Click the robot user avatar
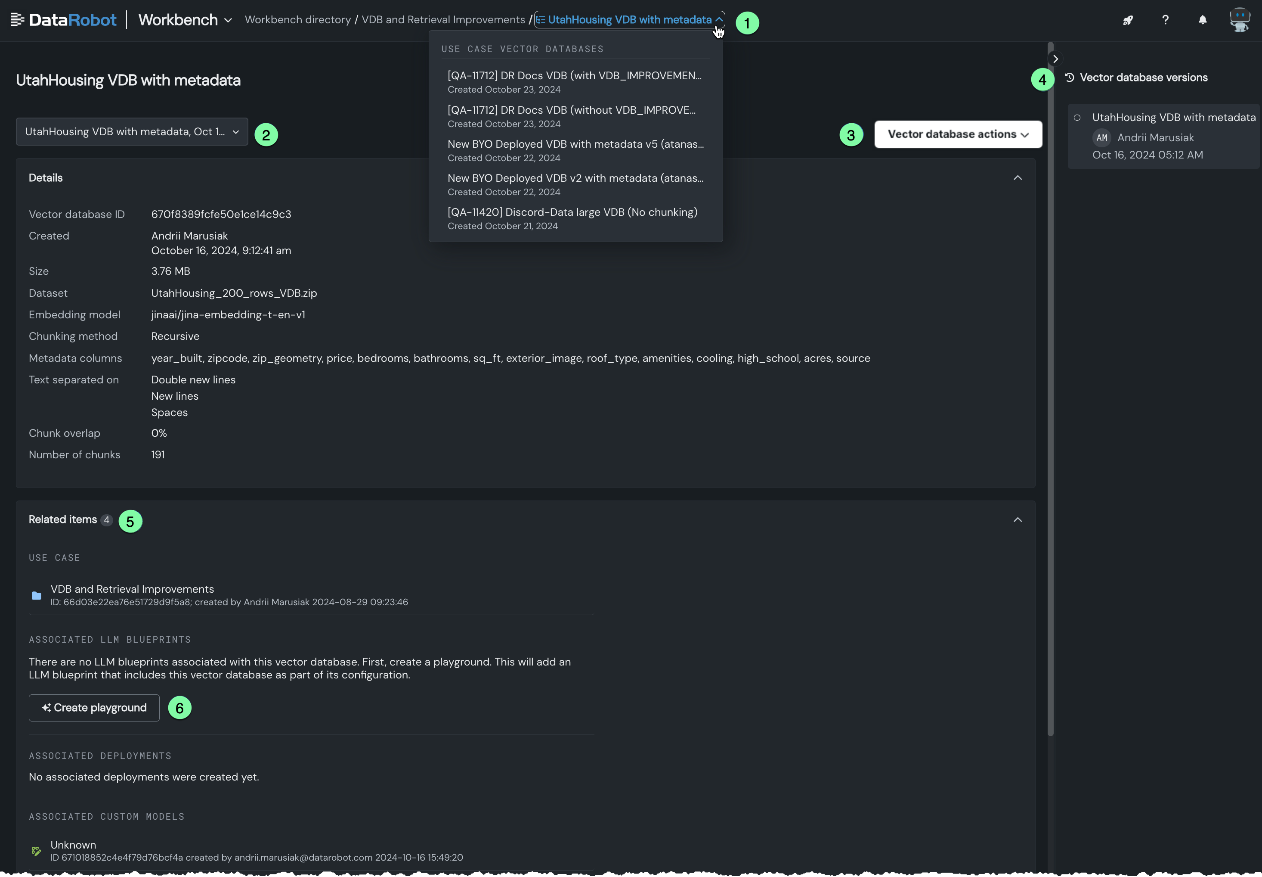This screenshot has height=877, width=1262. [1240, 20]
